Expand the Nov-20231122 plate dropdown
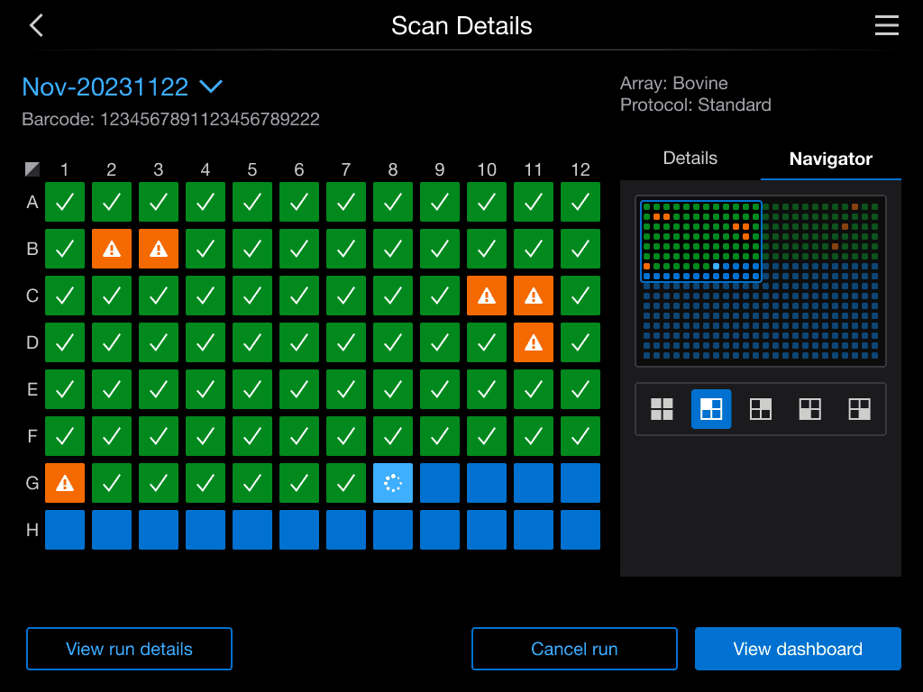The image size is (923, 692). click(123, 87)
